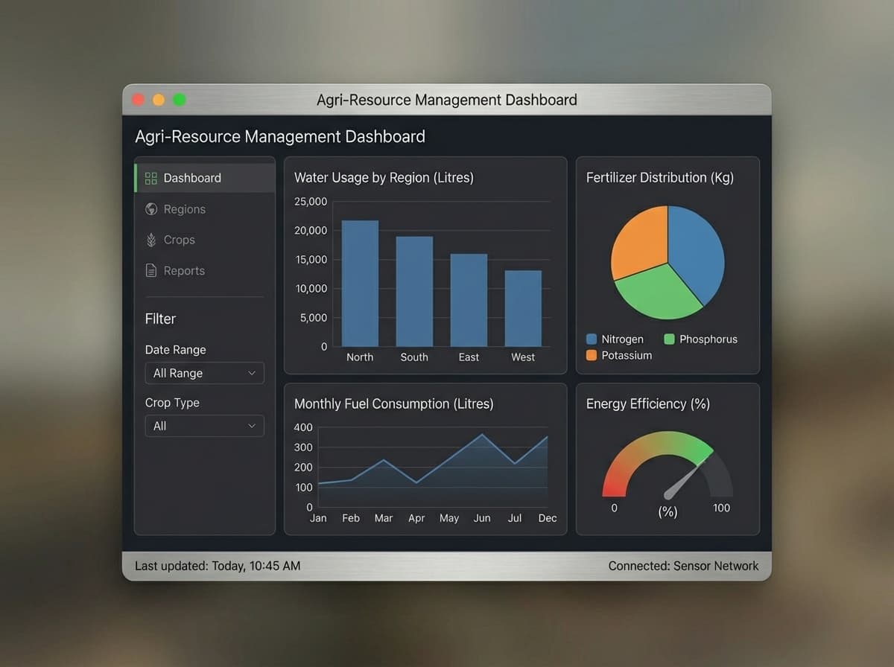
Task: Click the globe icon next to Regions
Action: click(x=151, y=209)
